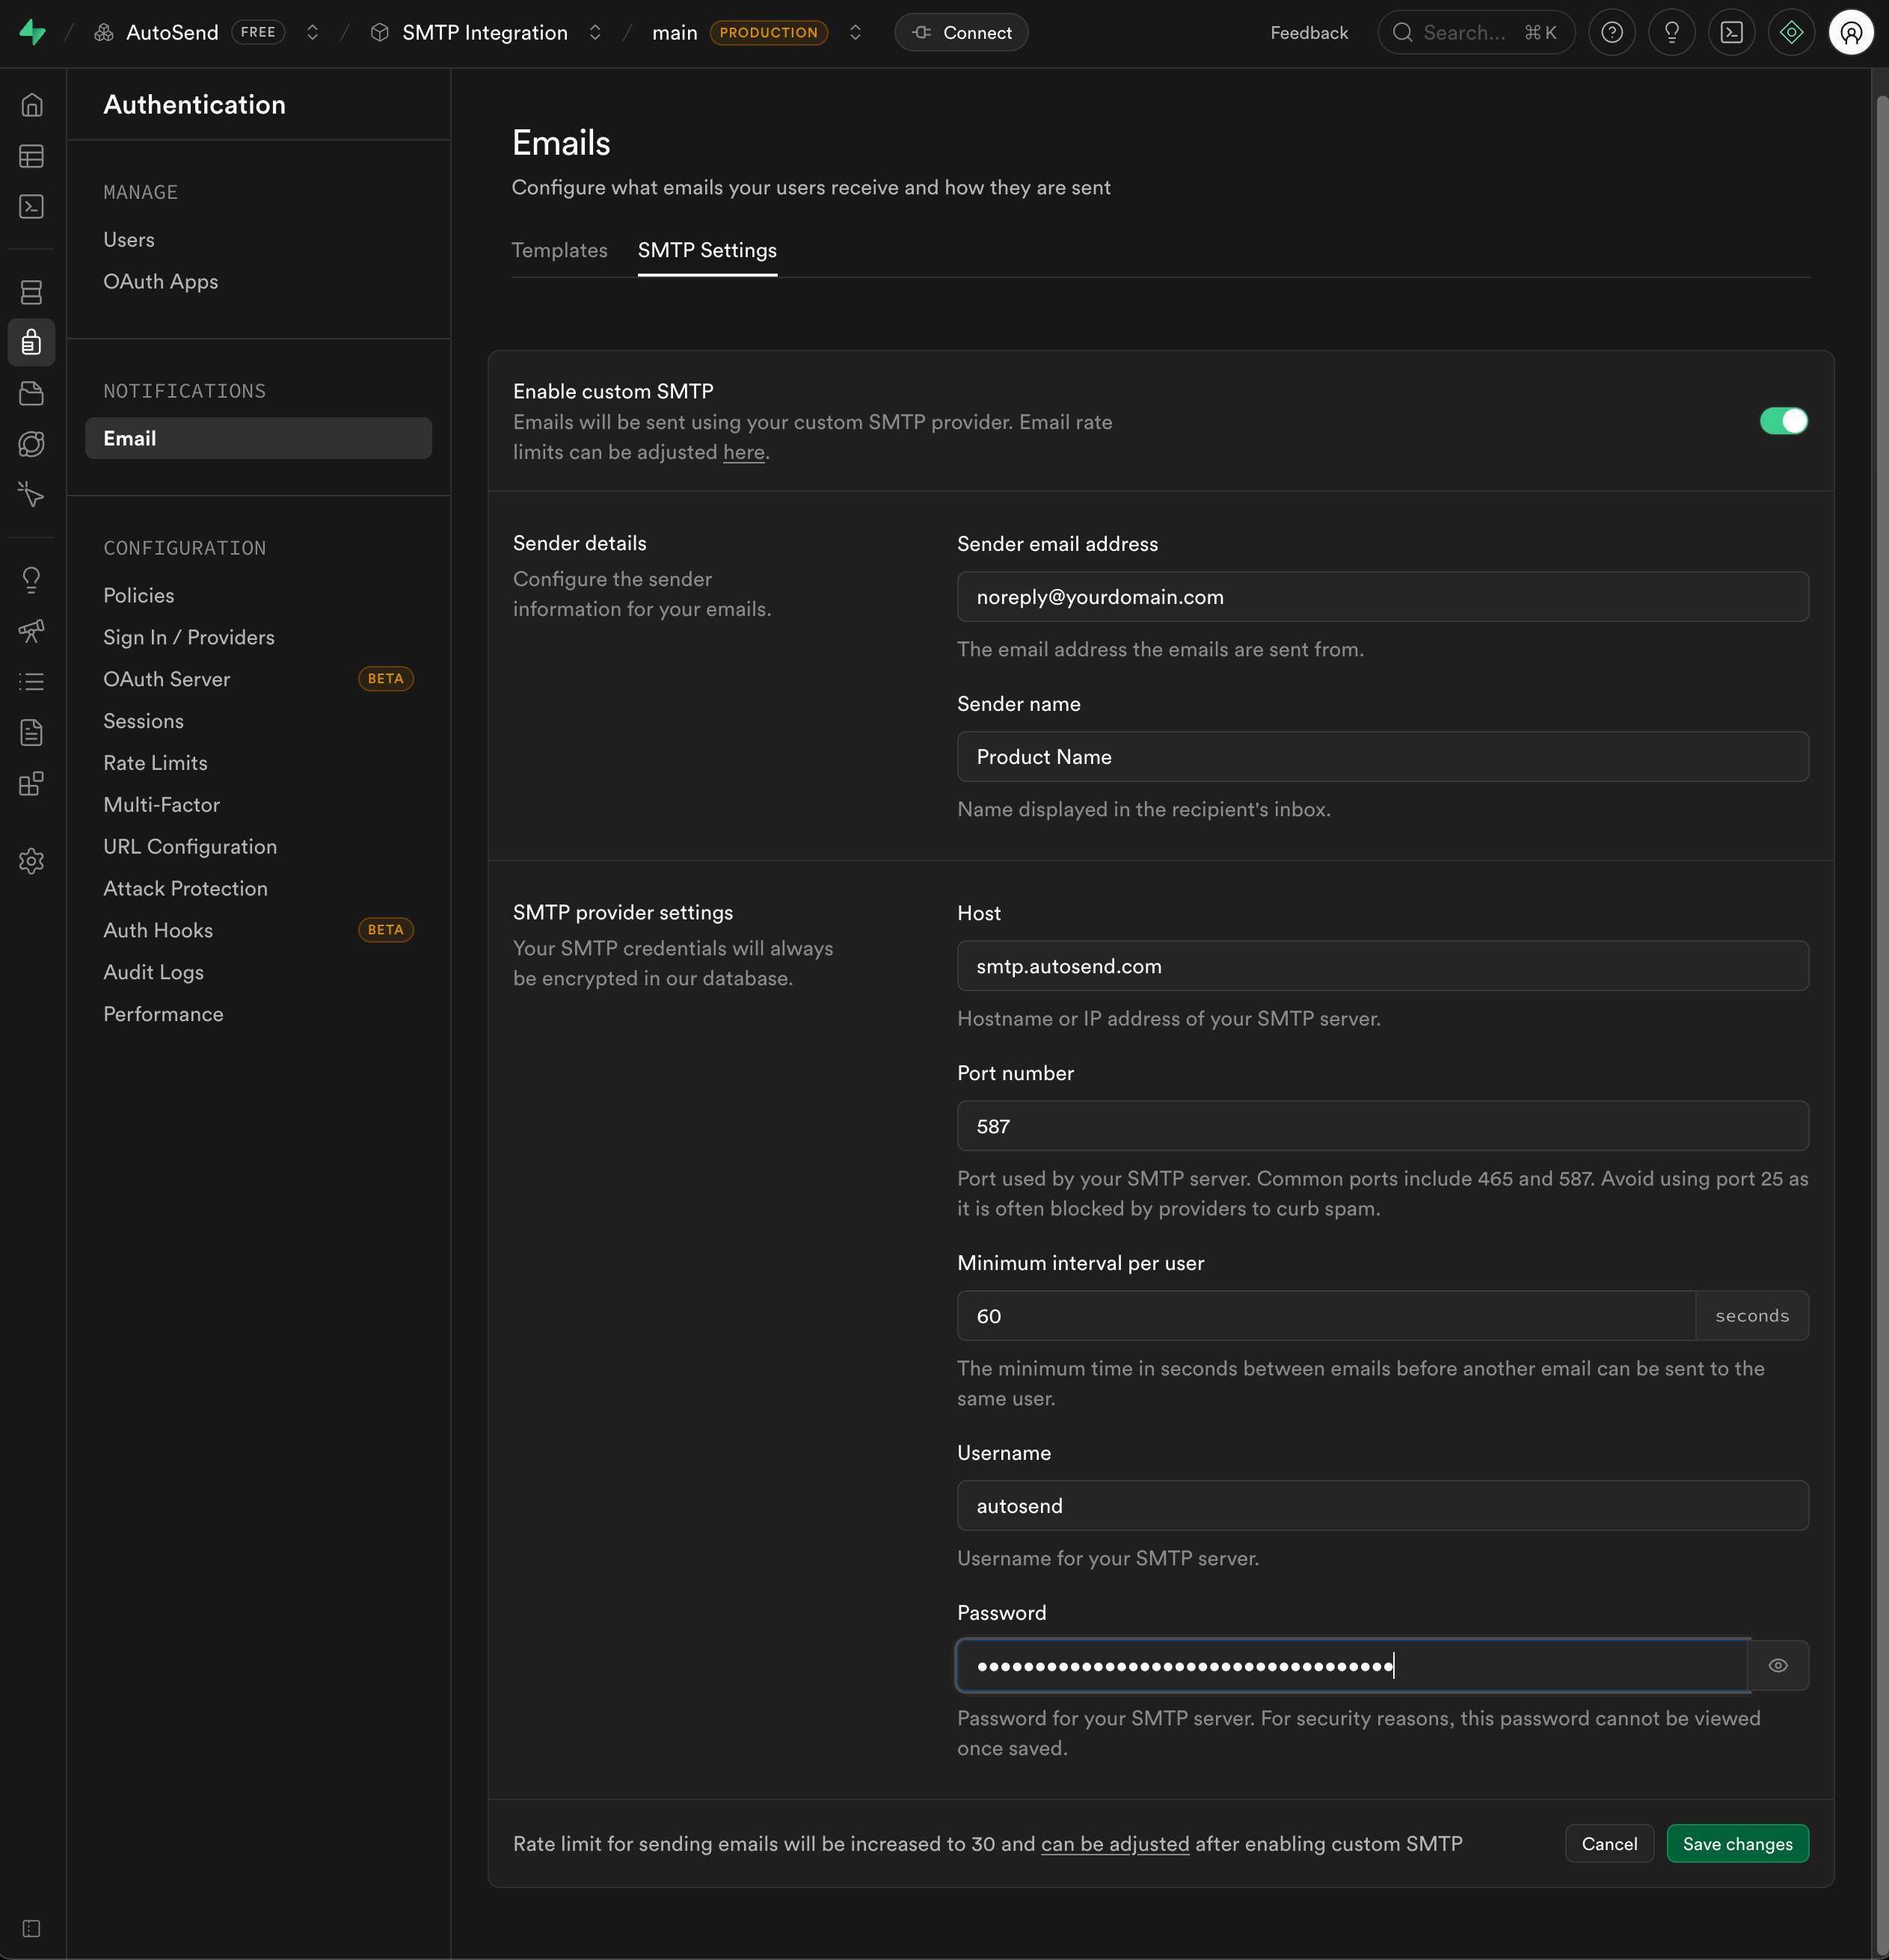Open the Database sidebar icon

pyautogui.click(x=31, y=292)
